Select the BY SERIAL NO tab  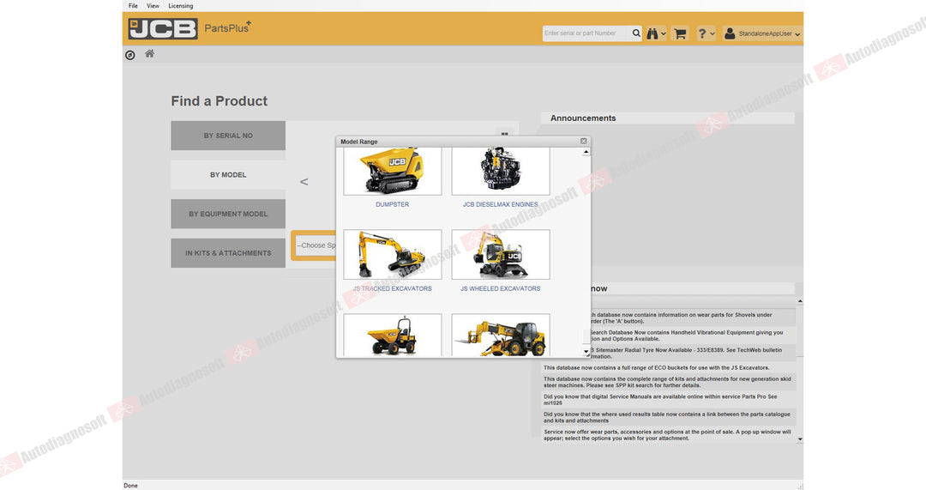tap(228, 136)
